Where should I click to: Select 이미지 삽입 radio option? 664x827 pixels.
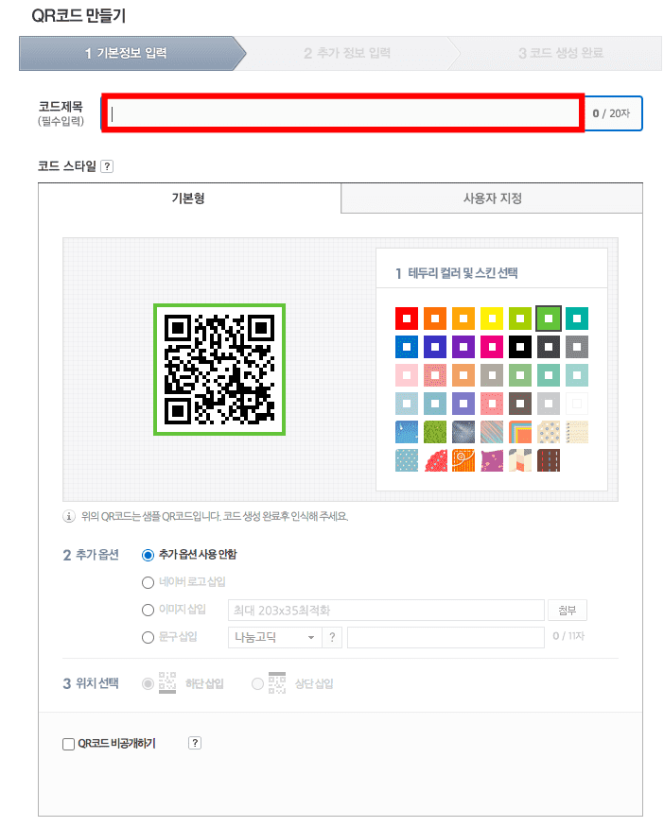[148, 610]
